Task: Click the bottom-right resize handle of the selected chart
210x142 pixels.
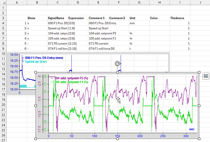Action: [199, 139]
